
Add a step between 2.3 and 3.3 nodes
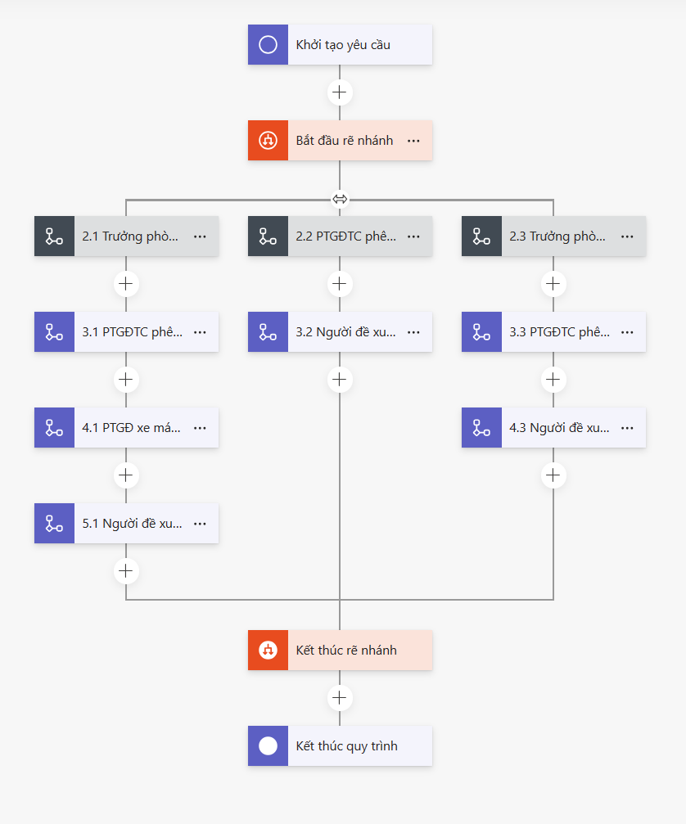click(553, 284)
